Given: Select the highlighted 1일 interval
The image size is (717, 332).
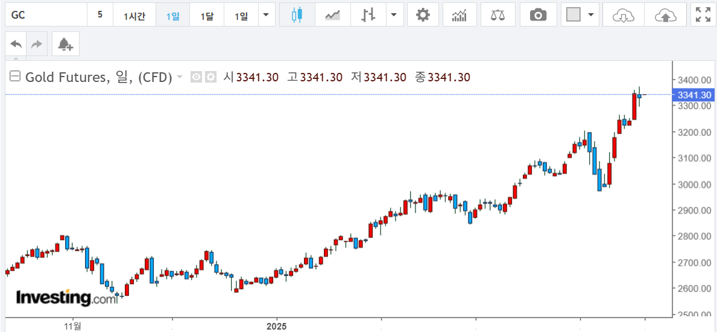Looking at the screenshot, I should click(x=173, y=16).
